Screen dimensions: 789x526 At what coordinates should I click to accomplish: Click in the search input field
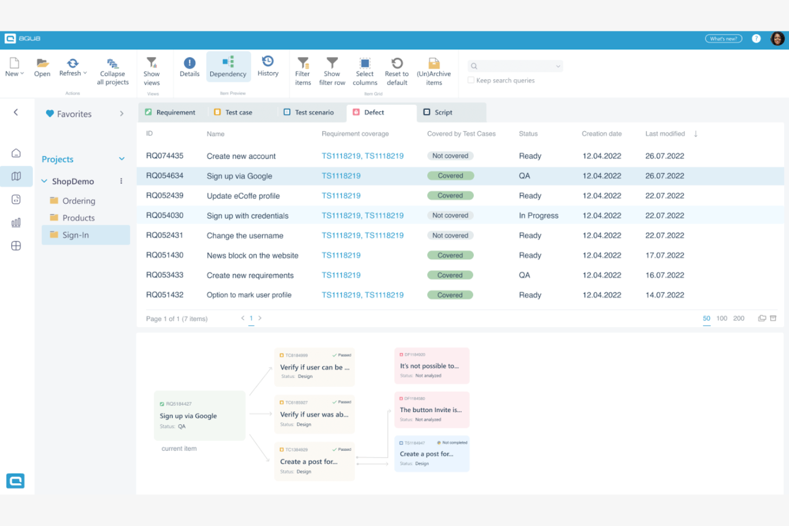(515, 66)
